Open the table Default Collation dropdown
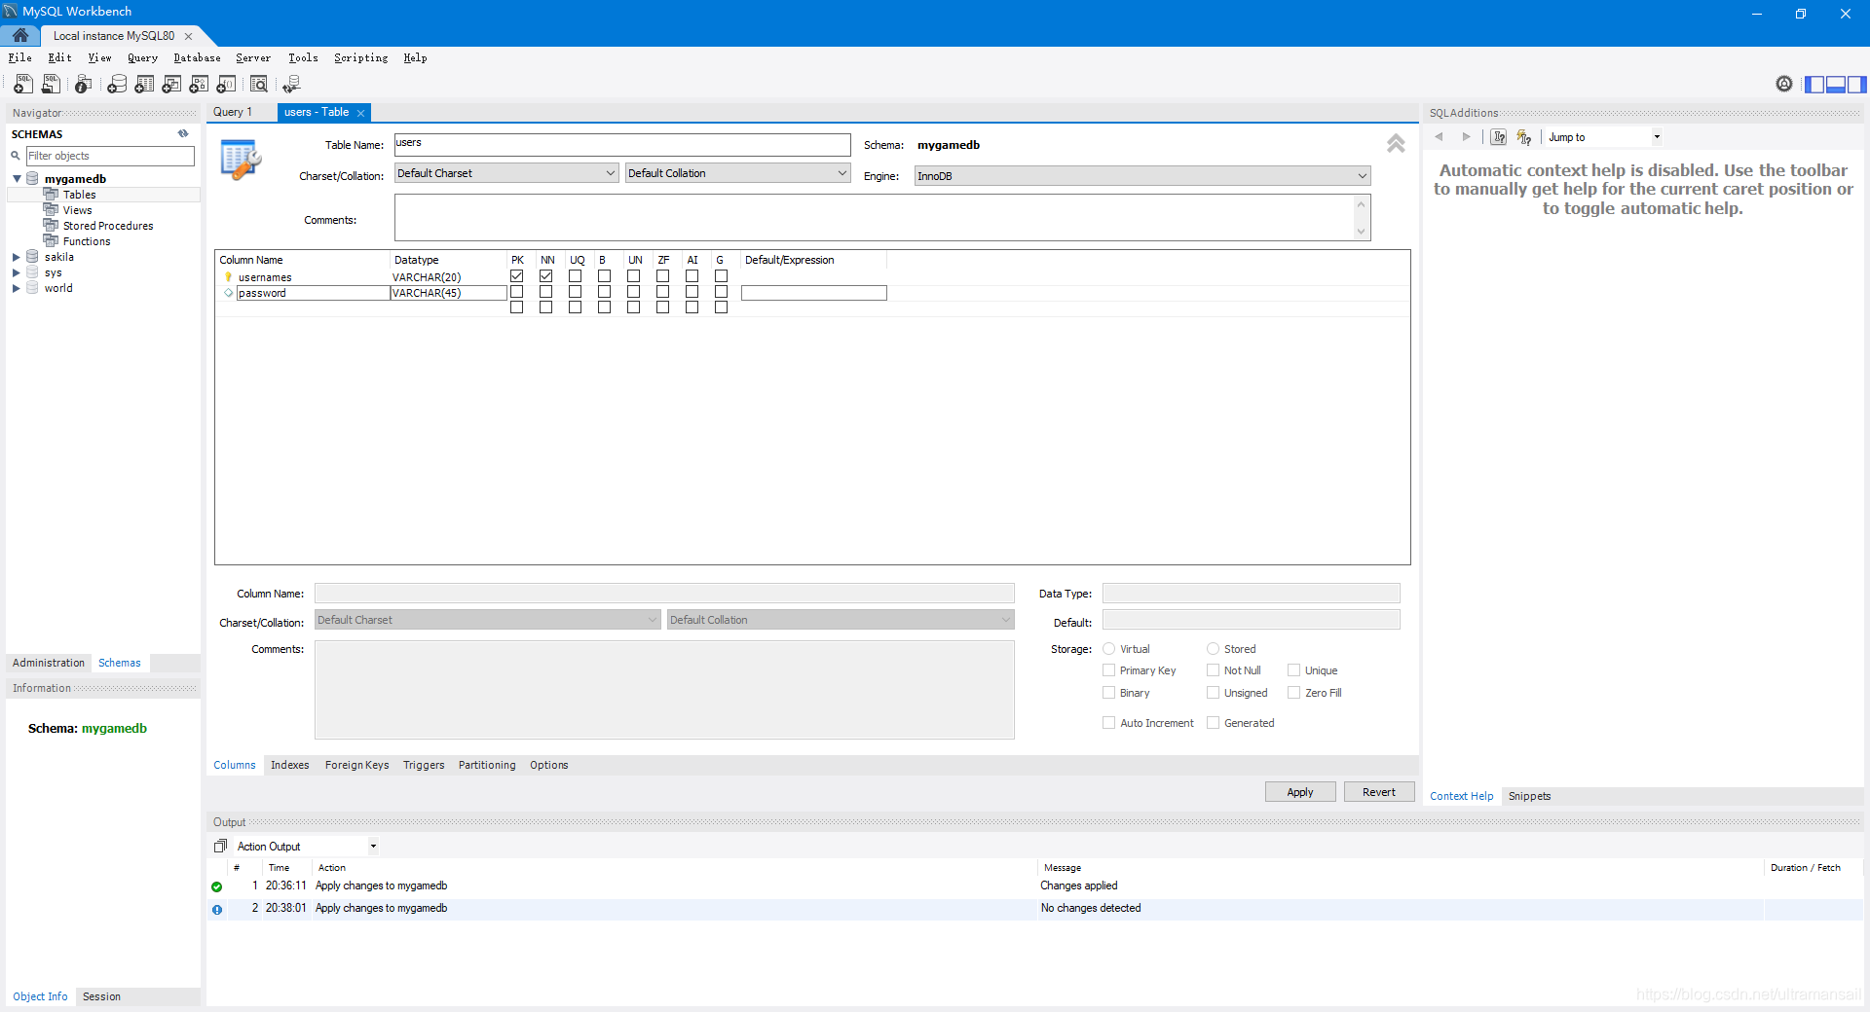 click(x=737, y=173)
